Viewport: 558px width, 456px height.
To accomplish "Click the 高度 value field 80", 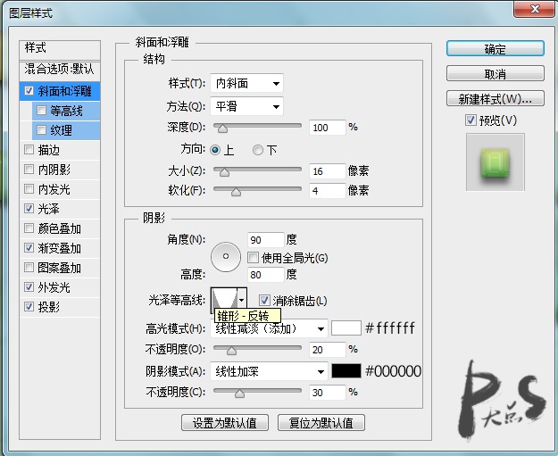I will 266,275.
